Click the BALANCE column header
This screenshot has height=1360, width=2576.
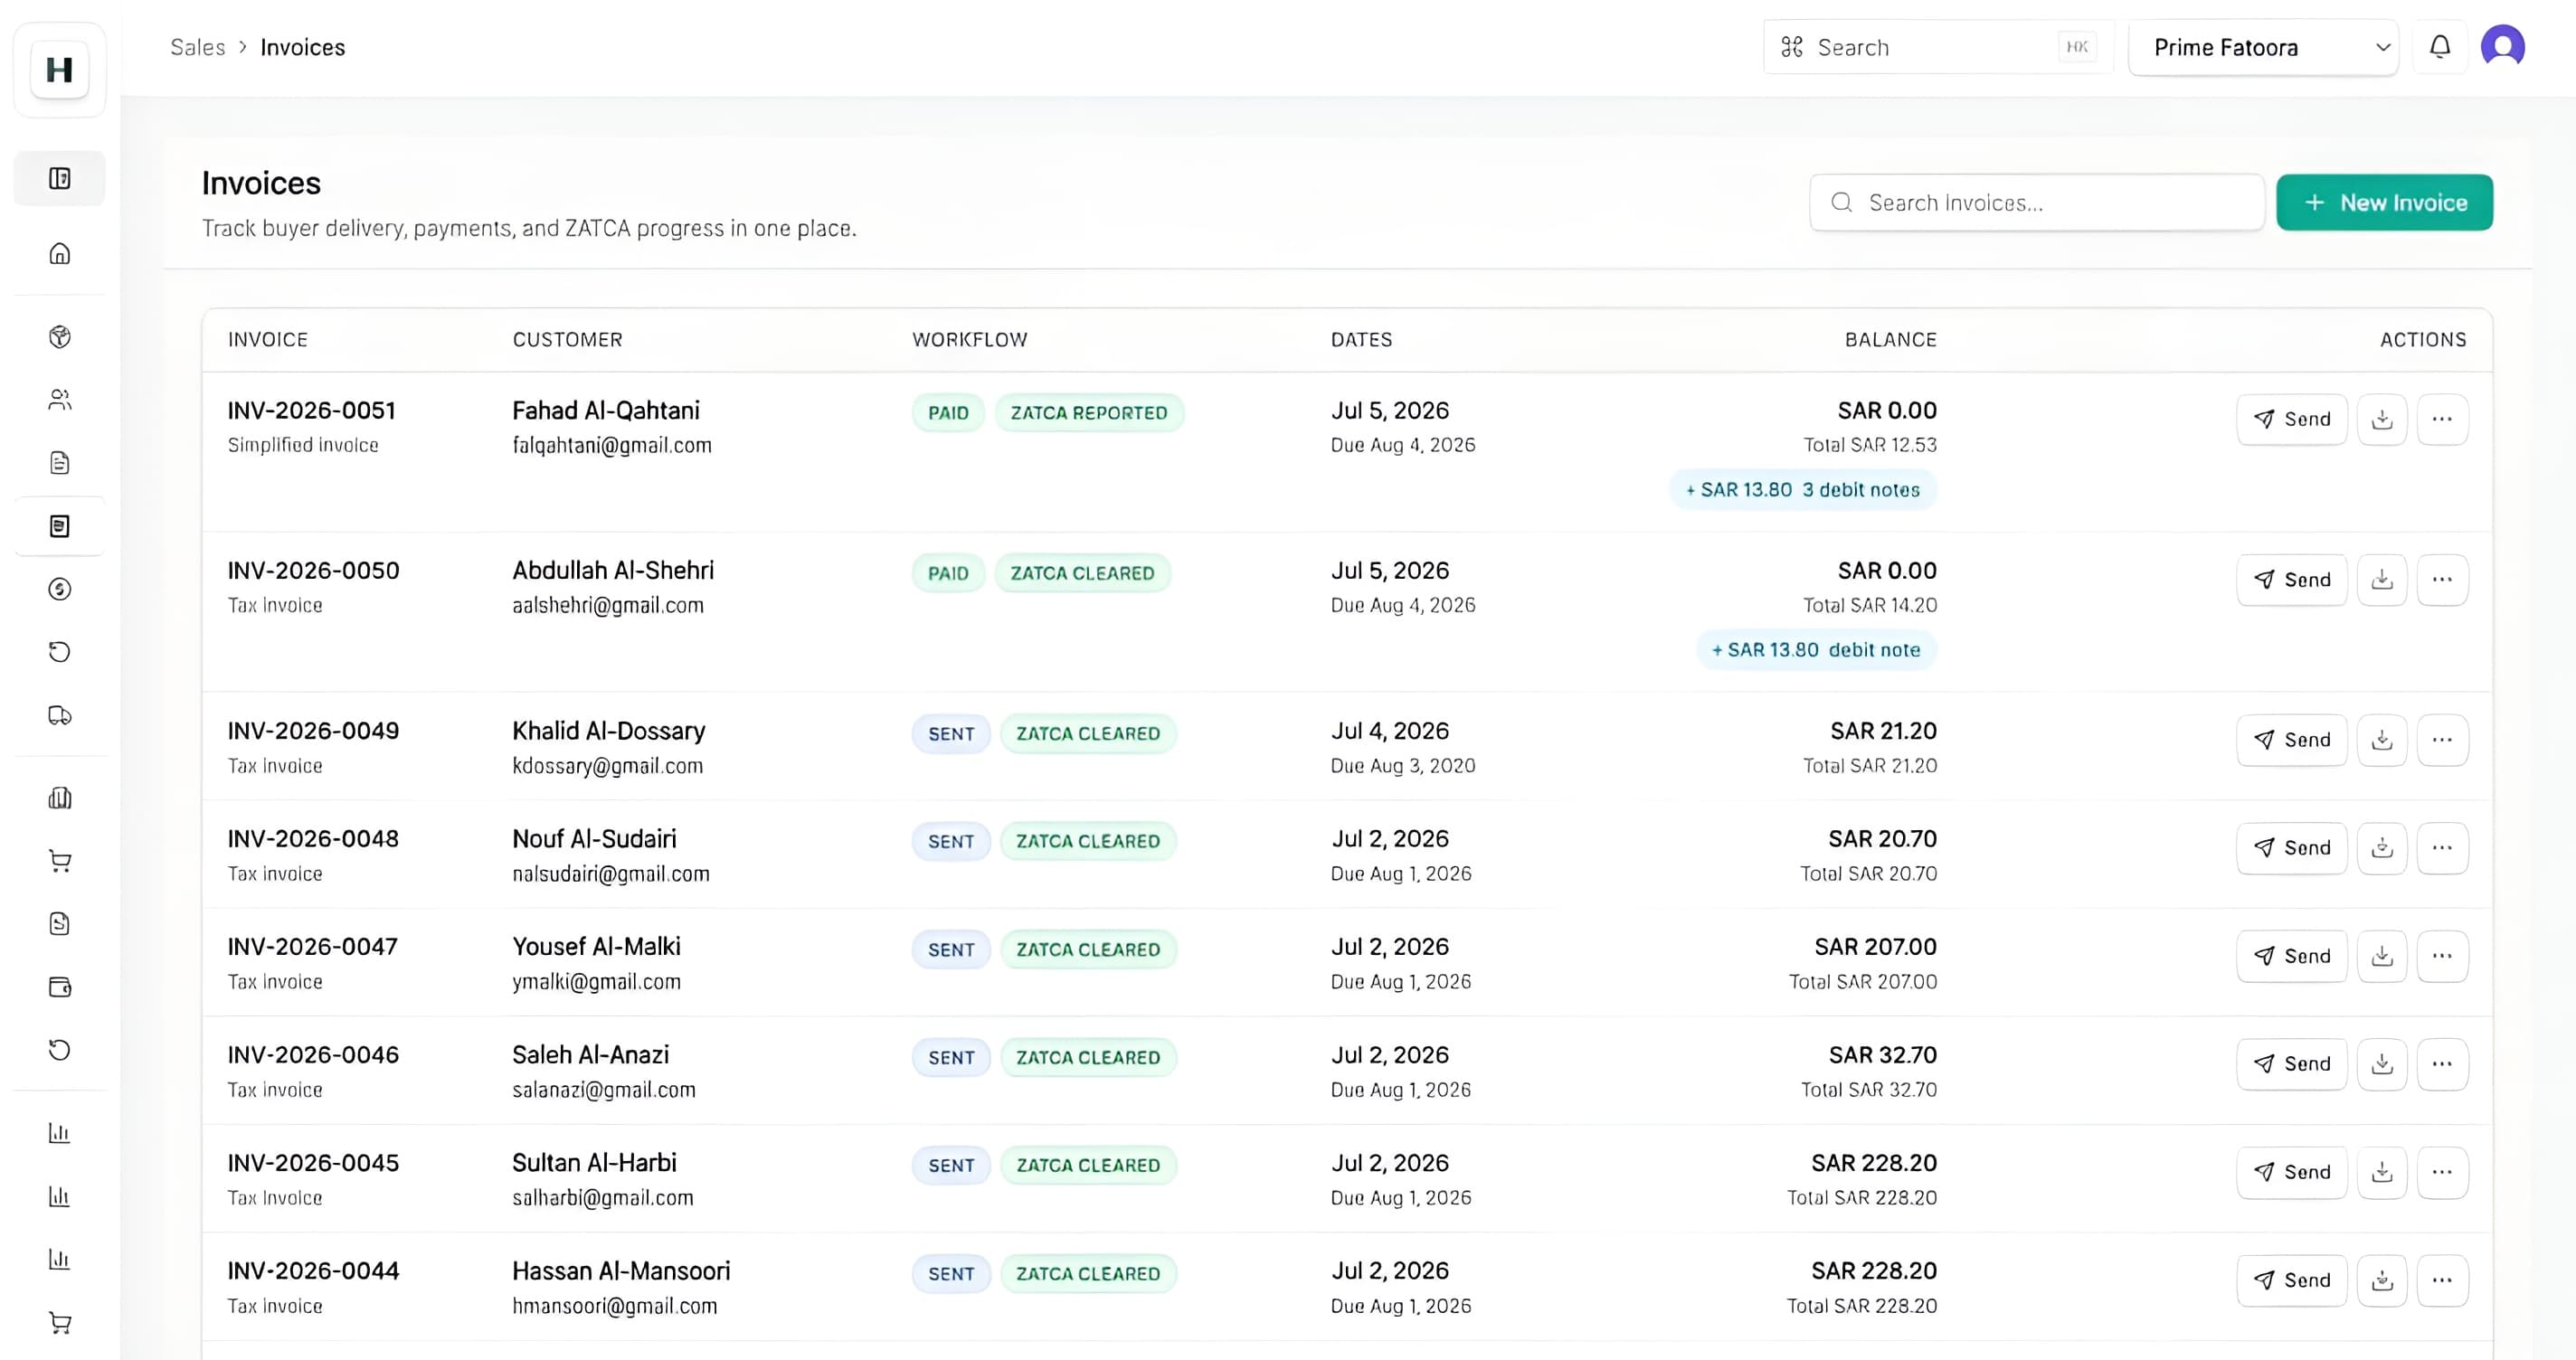(1891, 340)
